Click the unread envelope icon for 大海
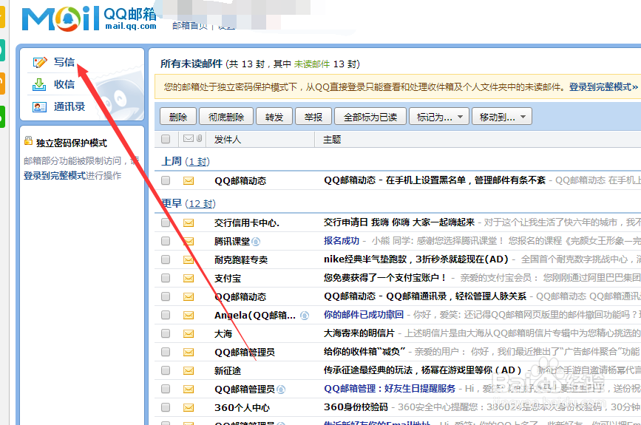Viewport: 641px width, 425px height. tap(189, 333)
